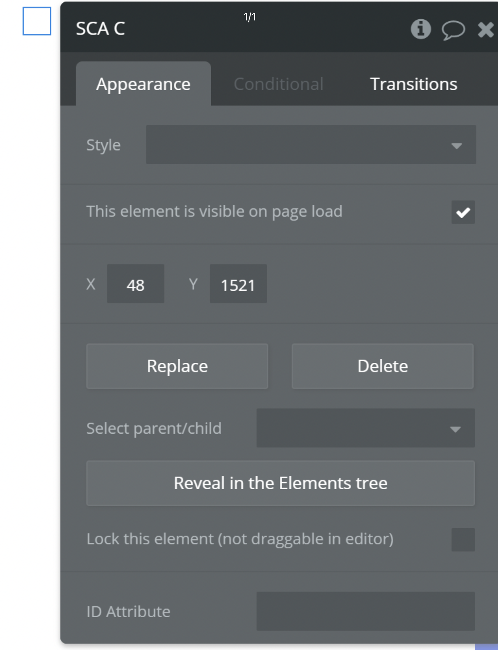The width and height of the screenshot is (498, 650).
Task: Open the Style dropdown
Action: click(x=310, y=145)
